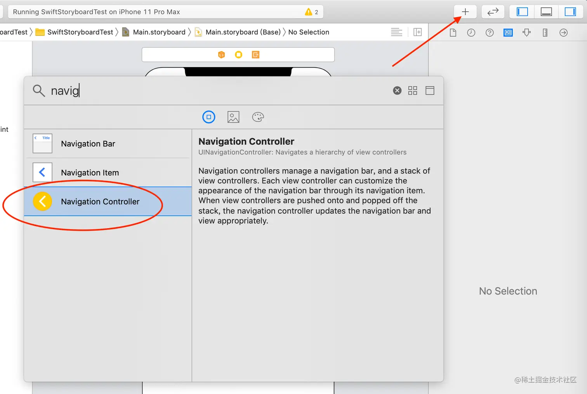Toggle the bottom Debug area panel
The image size is (587, 394).
tap(546, 12)
